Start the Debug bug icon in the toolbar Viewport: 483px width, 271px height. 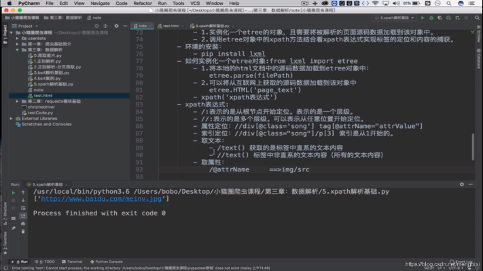coord(431,18)
